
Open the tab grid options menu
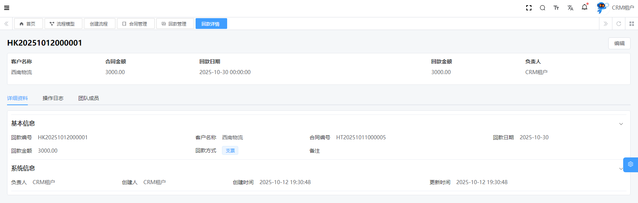tap(632, 24)
